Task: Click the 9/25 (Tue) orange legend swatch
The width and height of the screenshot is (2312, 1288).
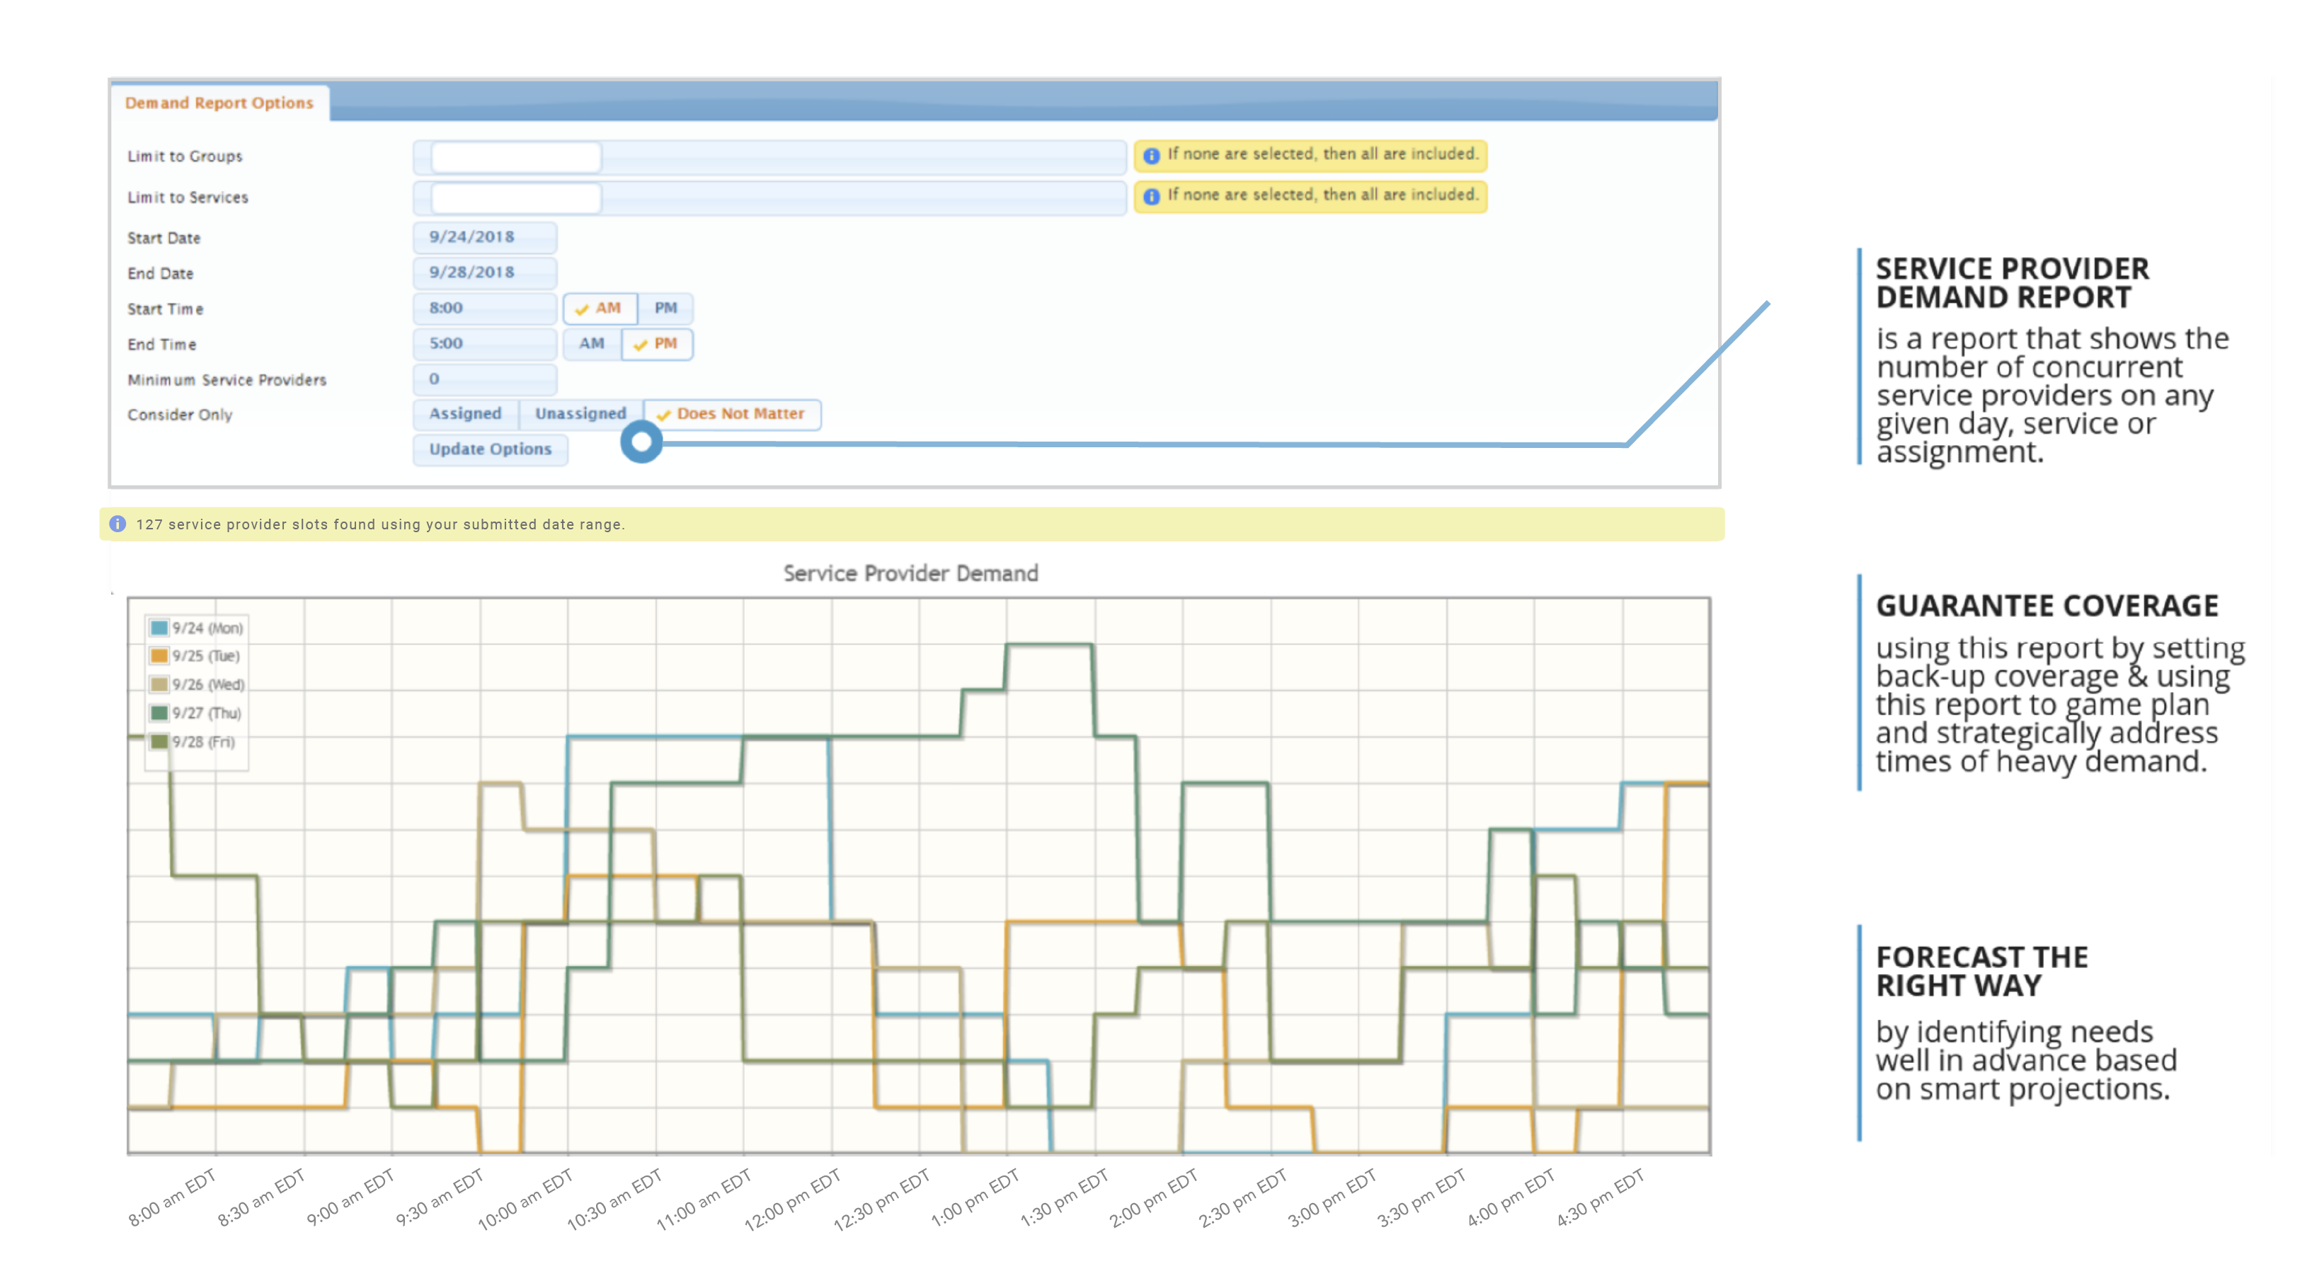Action: pos(159,656)
